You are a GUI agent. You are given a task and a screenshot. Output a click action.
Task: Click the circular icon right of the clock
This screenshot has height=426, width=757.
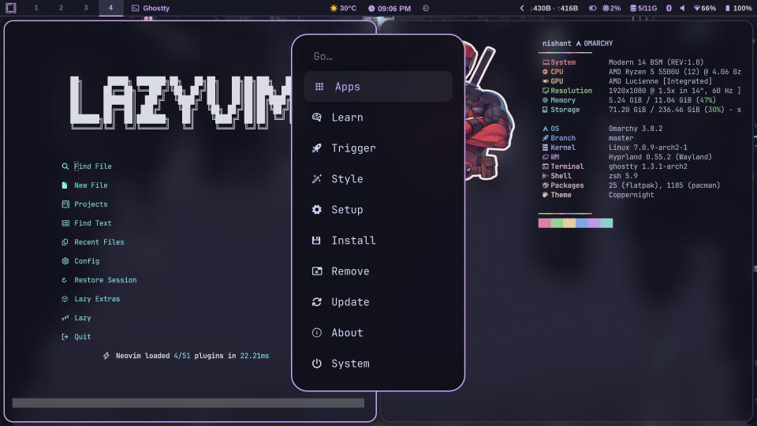(426, 8)
